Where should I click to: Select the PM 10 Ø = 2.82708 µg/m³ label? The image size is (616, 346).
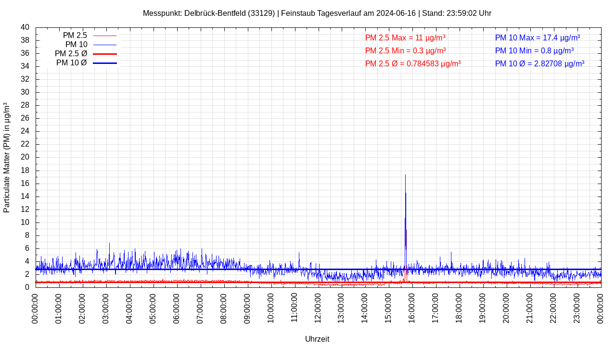[x=539, y=63]
